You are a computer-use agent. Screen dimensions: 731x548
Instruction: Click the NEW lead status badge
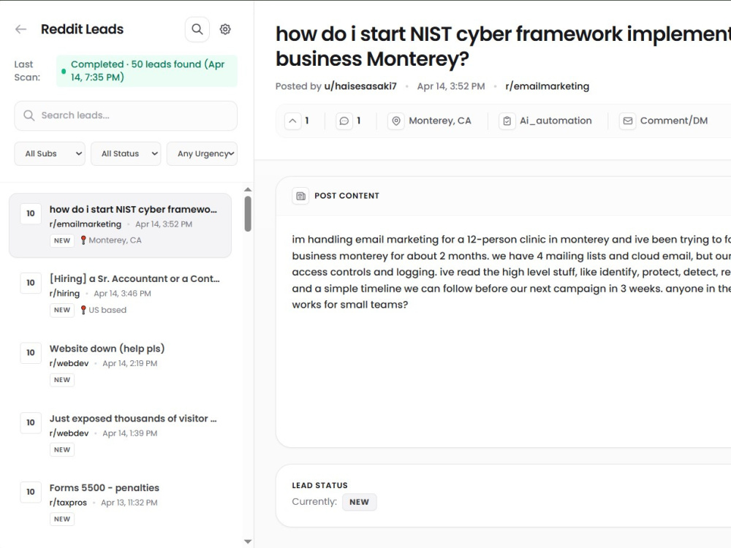[359, 502]
